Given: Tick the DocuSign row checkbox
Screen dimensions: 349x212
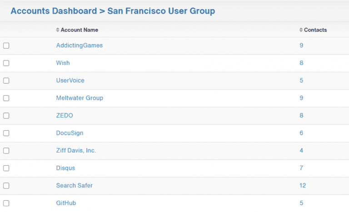Looking at the screenshot, I should coord(6,133).
